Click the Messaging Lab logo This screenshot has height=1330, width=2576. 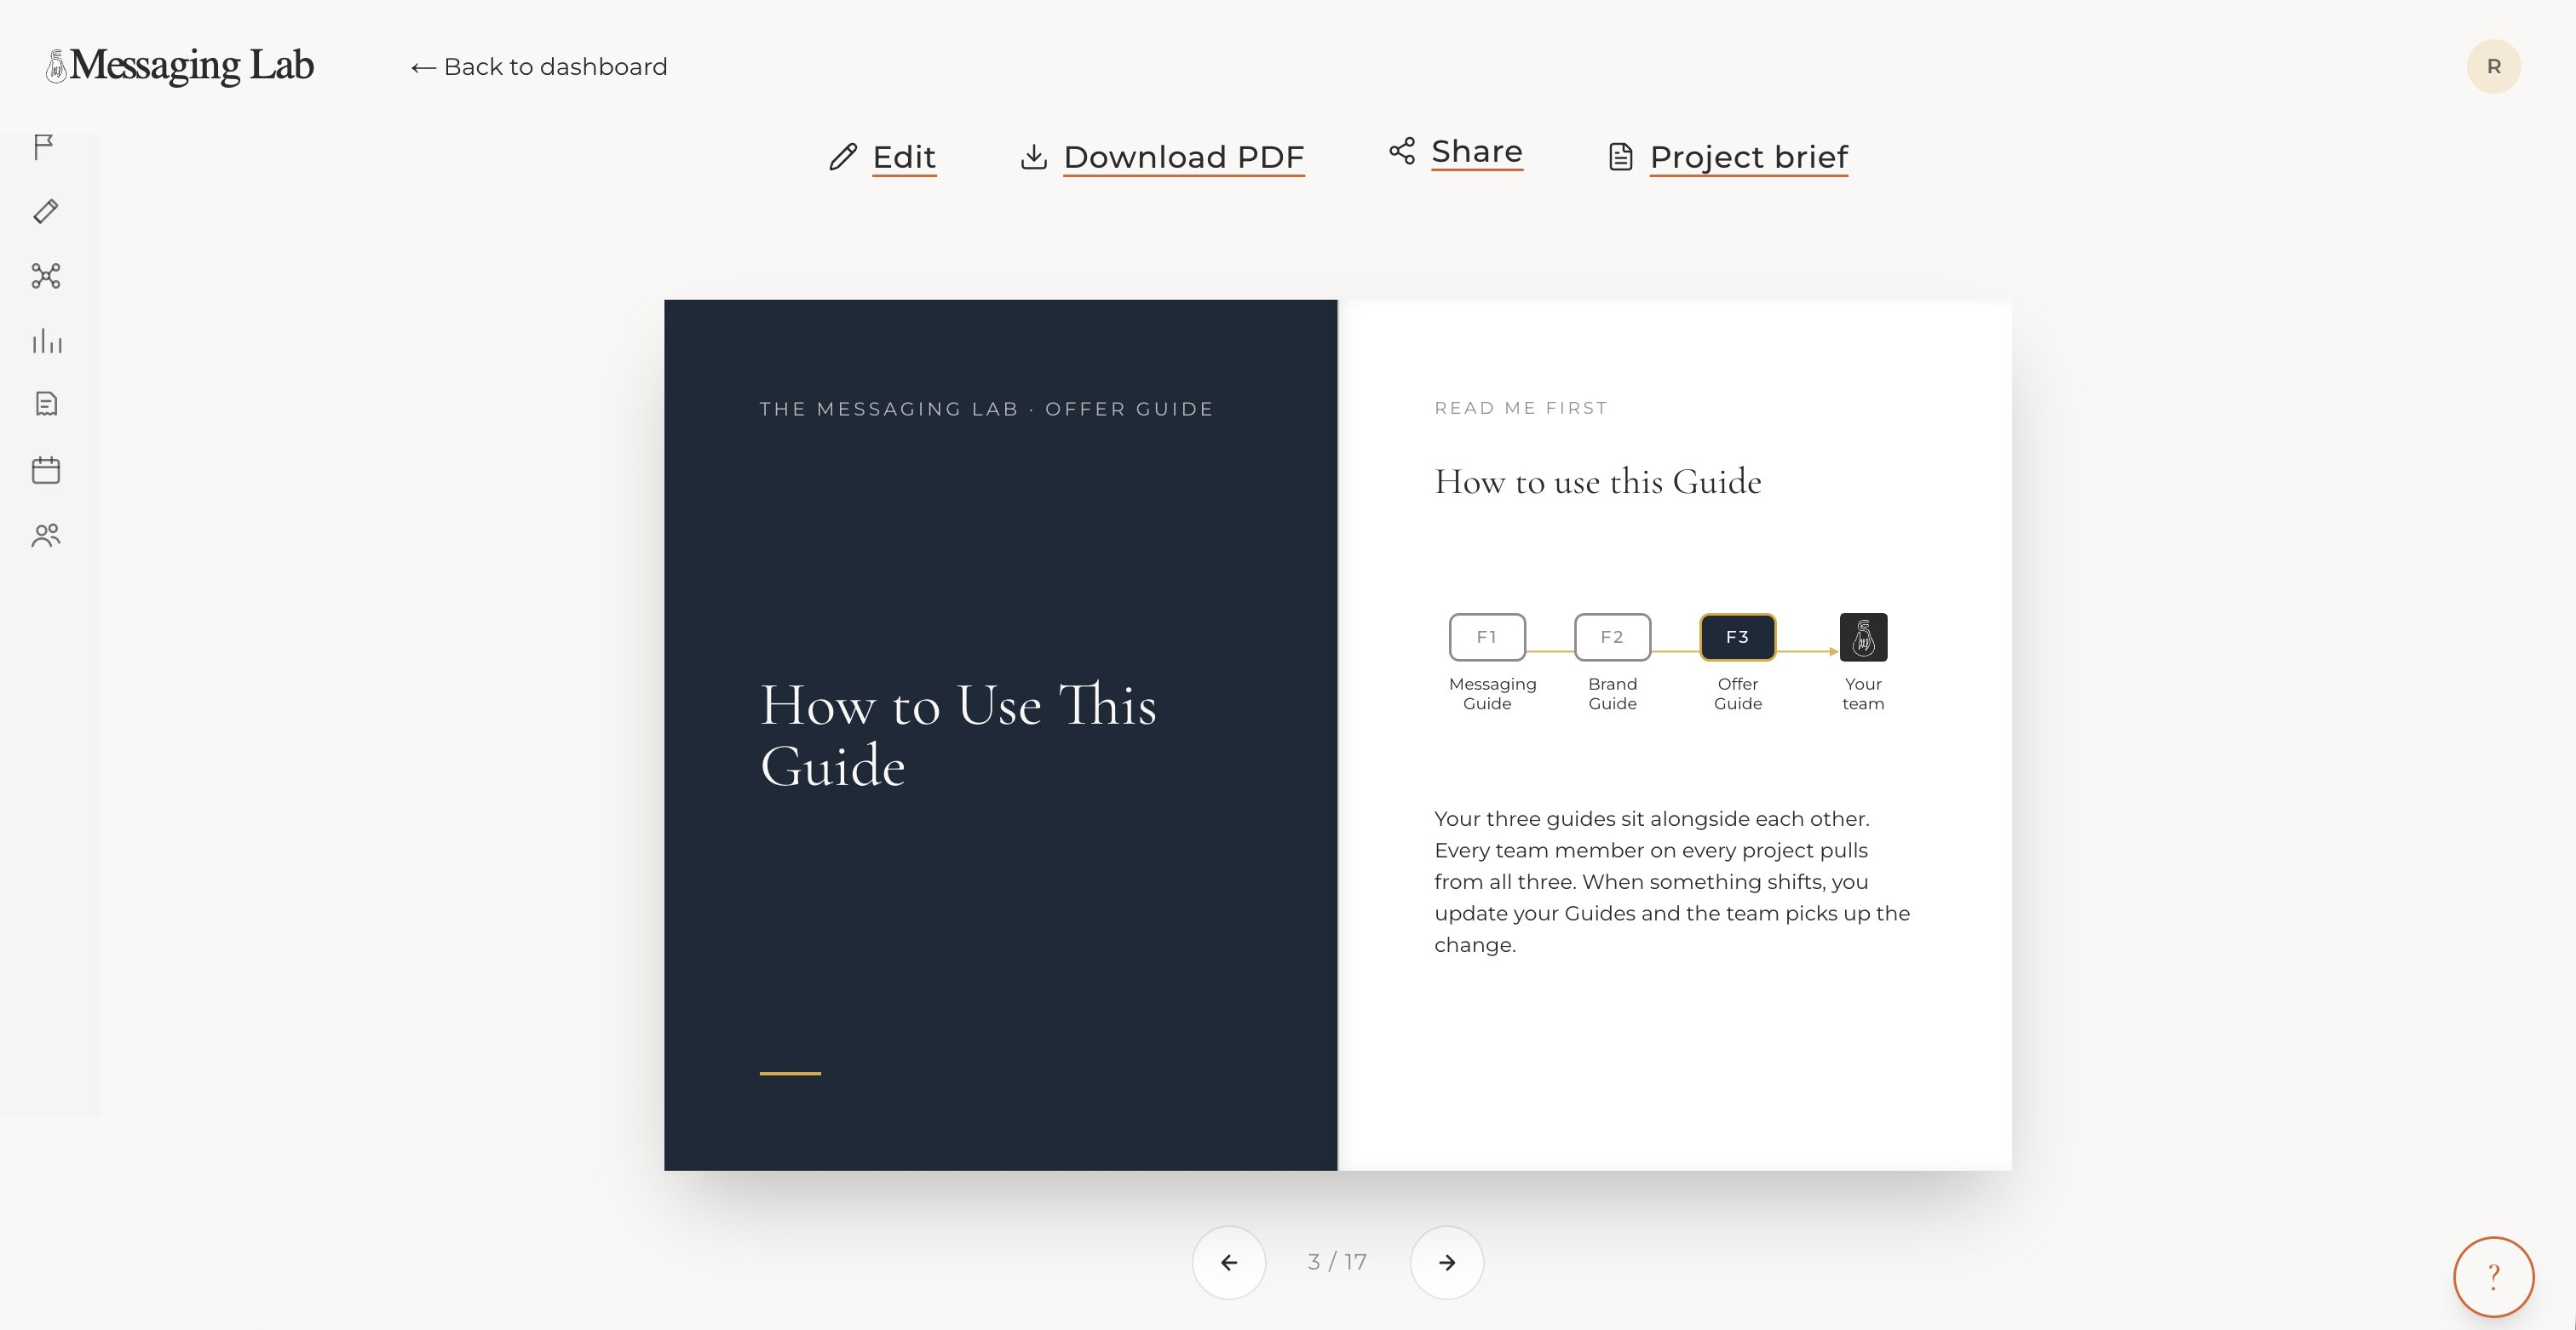[x=180, y=66]
